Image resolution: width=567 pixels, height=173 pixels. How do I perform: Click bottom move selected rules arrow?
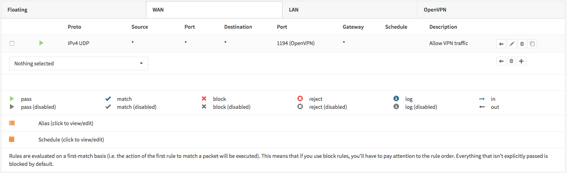point(501,61)
